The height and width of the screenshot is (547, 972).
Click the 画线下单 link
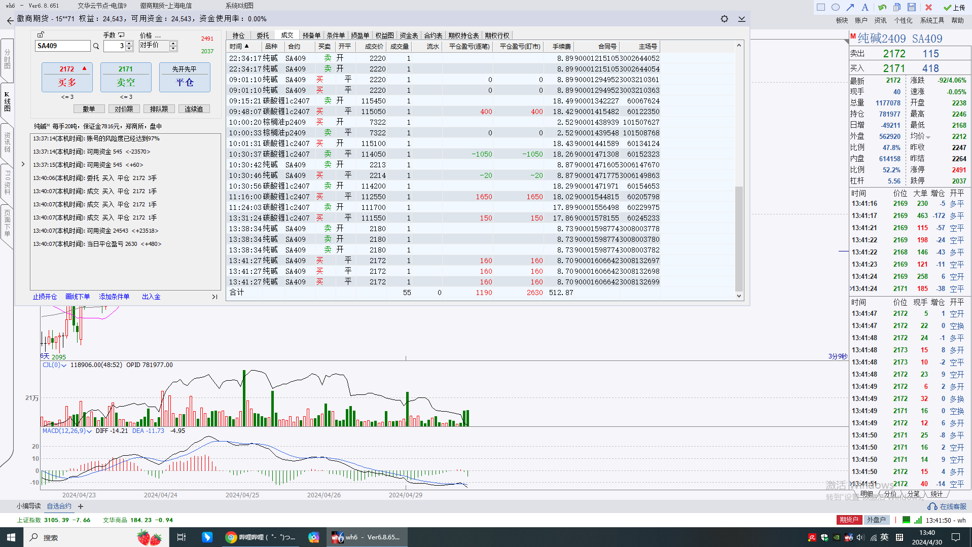tap(78, 297)
